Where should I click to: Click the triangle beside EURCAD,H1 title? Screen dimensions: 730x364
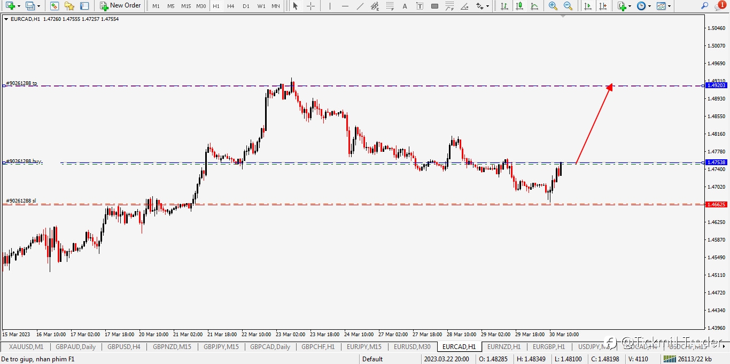pos(6,19)
